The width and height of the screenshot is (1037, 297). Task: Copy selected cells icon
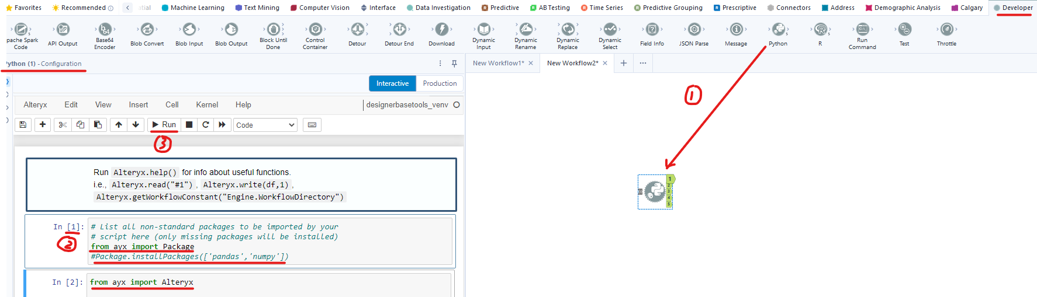[80, 124]
